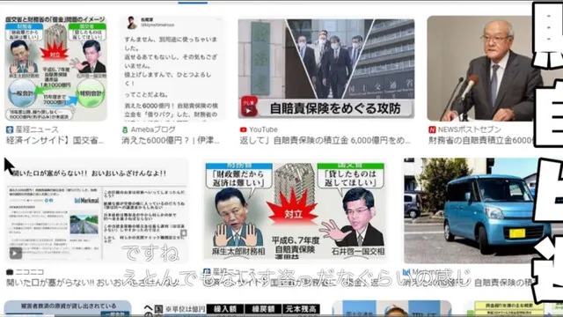563x317 pixels.
Task: Click the ニコニコ source icon
Action: (10, 272)
